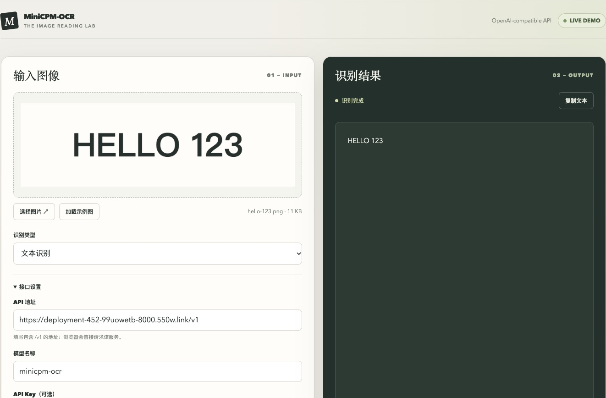
Task: Click the "02 – OUTPUT" label
Action: [573, 75]
